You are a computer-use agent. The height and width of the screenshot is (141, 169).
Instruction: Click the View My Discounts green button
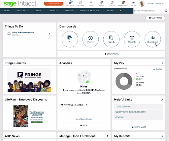pos(37,122)
